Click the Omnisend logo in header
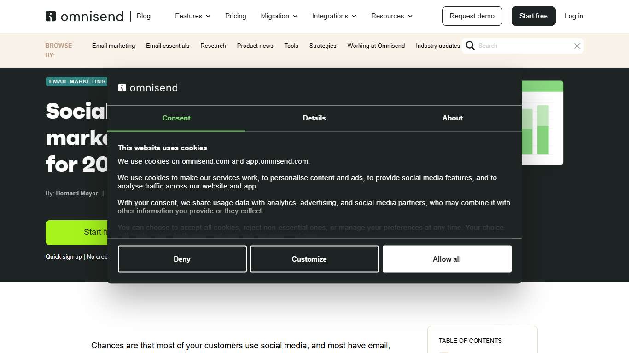The height and width of the screenshot is (353, 629). [x=84, y=16]
